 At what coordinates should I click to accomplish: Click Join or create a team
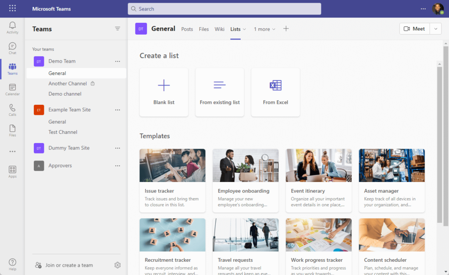64,265
